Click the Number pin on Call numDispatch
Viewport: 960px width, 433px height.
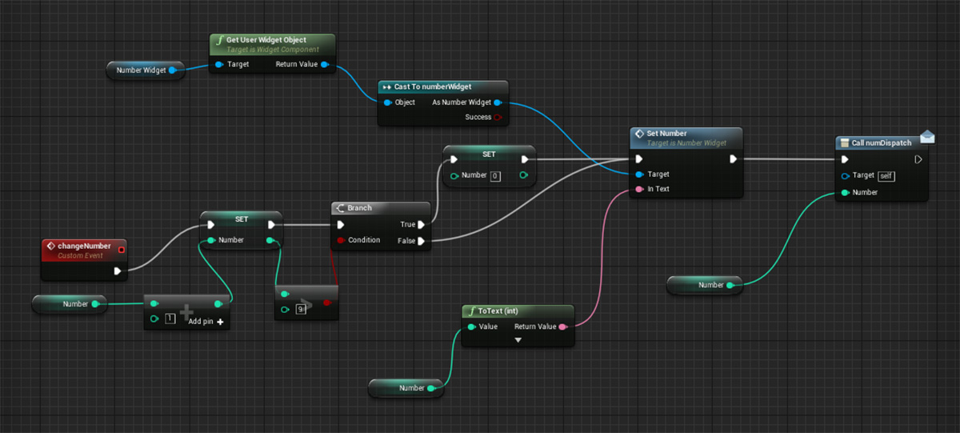[x=844, y=192]
